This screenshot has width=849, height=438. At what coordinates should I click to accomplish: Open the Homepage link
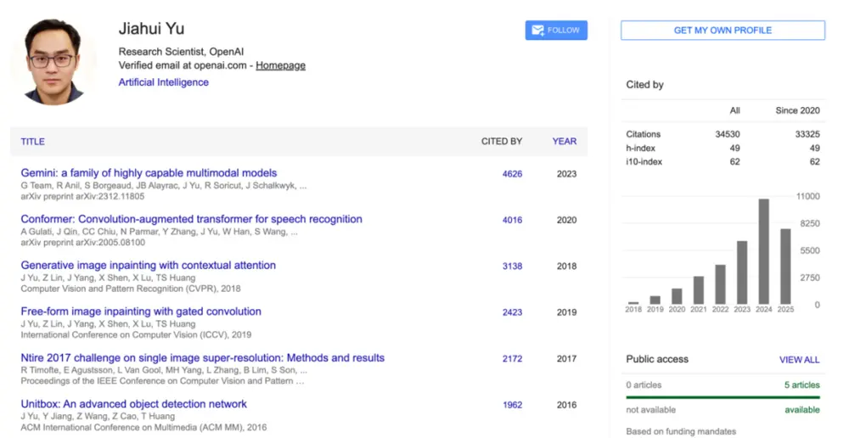tap(280, 65)
